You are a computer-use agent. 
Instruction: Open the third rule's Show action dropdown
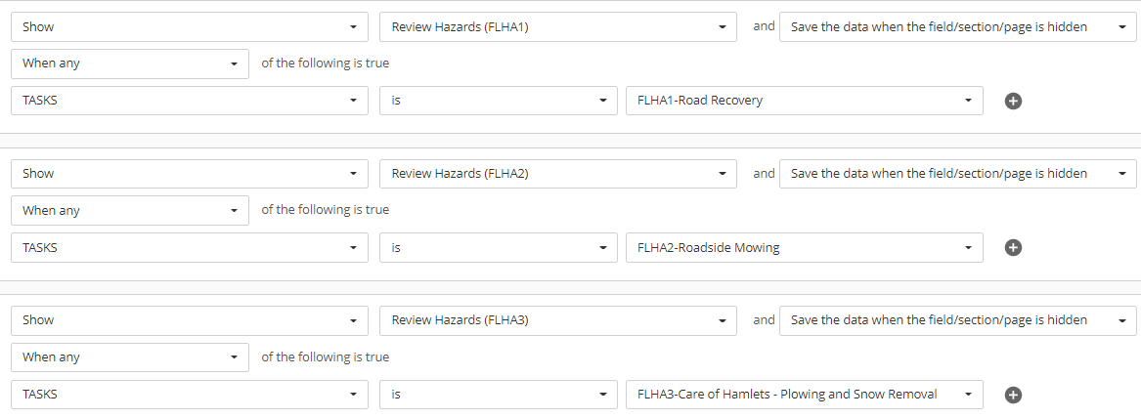pos(190,320)
